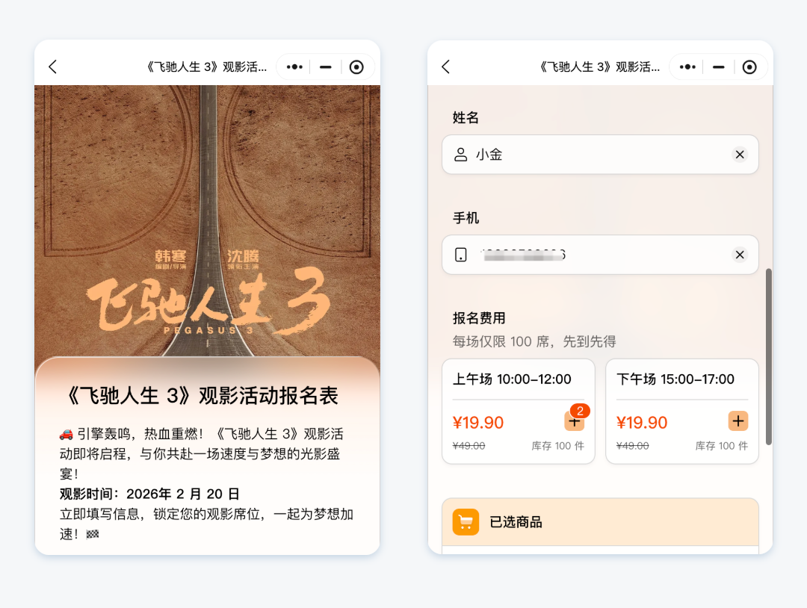Screen dimensions: 807x608
Task: Click the person icon in 姓名 field
Action: pyautogui.click(x=460, y=155)
